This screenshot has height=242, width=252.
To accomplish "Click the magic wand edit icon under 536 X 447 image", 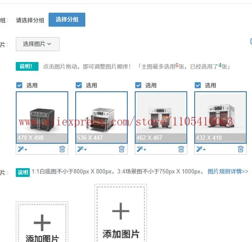I will click(x=80, y=149).
